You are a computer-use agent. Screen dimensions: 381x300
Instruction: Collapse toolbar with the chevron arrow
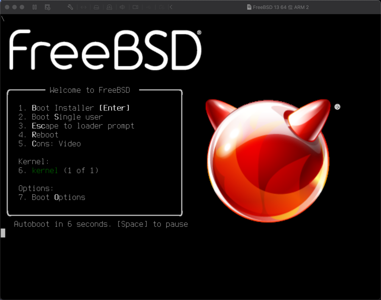pos(171,7)
